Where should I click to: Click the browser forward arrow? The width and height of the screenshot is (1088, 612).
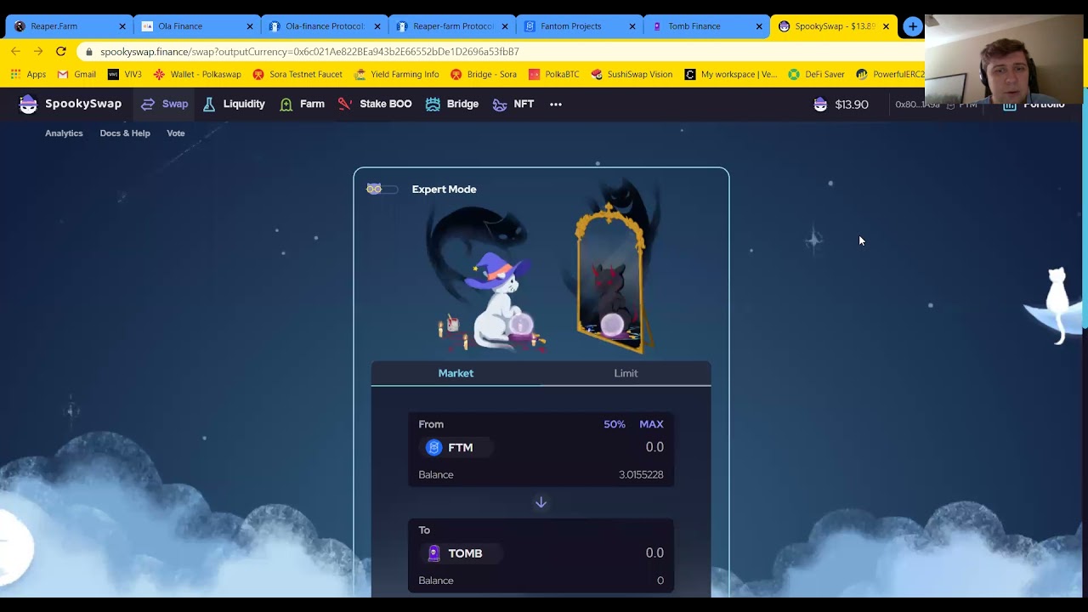[38, 51]
